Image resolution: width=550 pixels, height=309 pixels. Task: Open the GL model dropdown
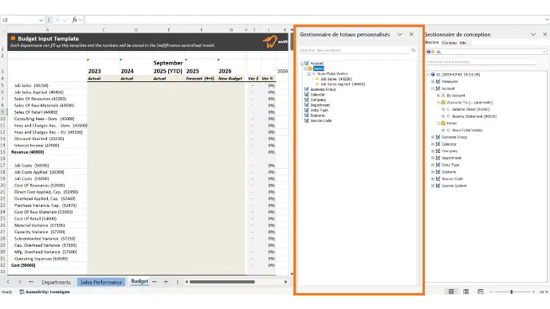[x=544, y=52]
